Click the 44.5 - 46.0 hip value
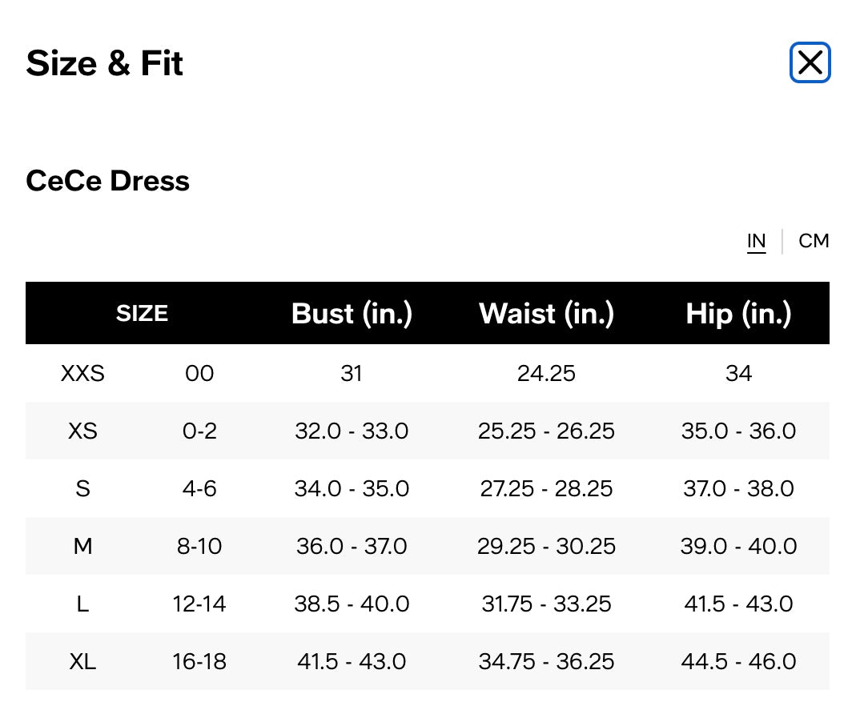This screenshot has width=860, height=706. tap(738, 661)
